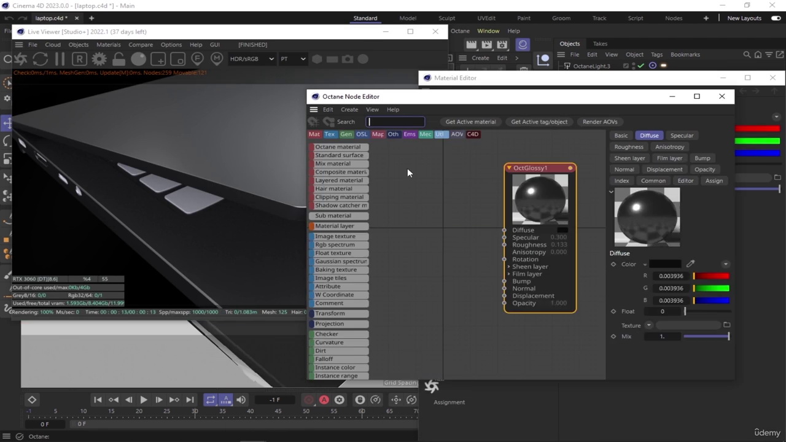Open the PT kernel dropdown
The height and width of the screenshot is (442, 786).
coord(293,59)
